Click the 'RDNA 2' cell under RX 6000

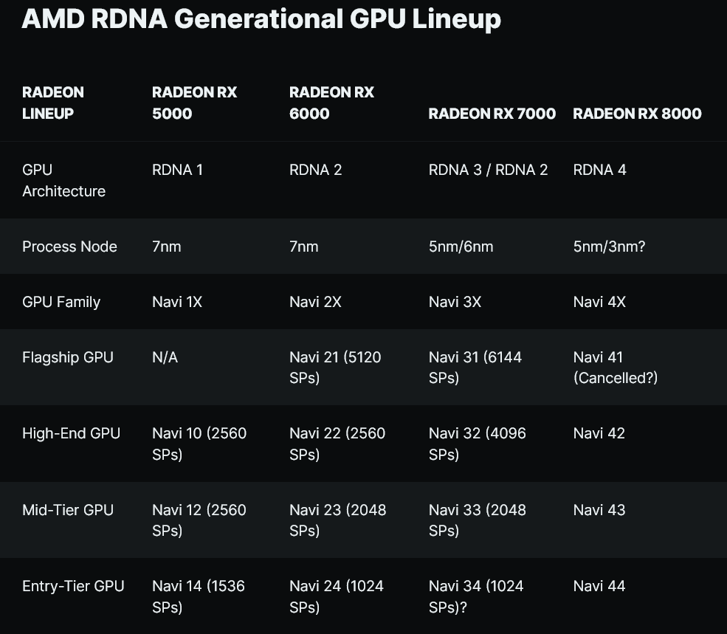point(316,170)
